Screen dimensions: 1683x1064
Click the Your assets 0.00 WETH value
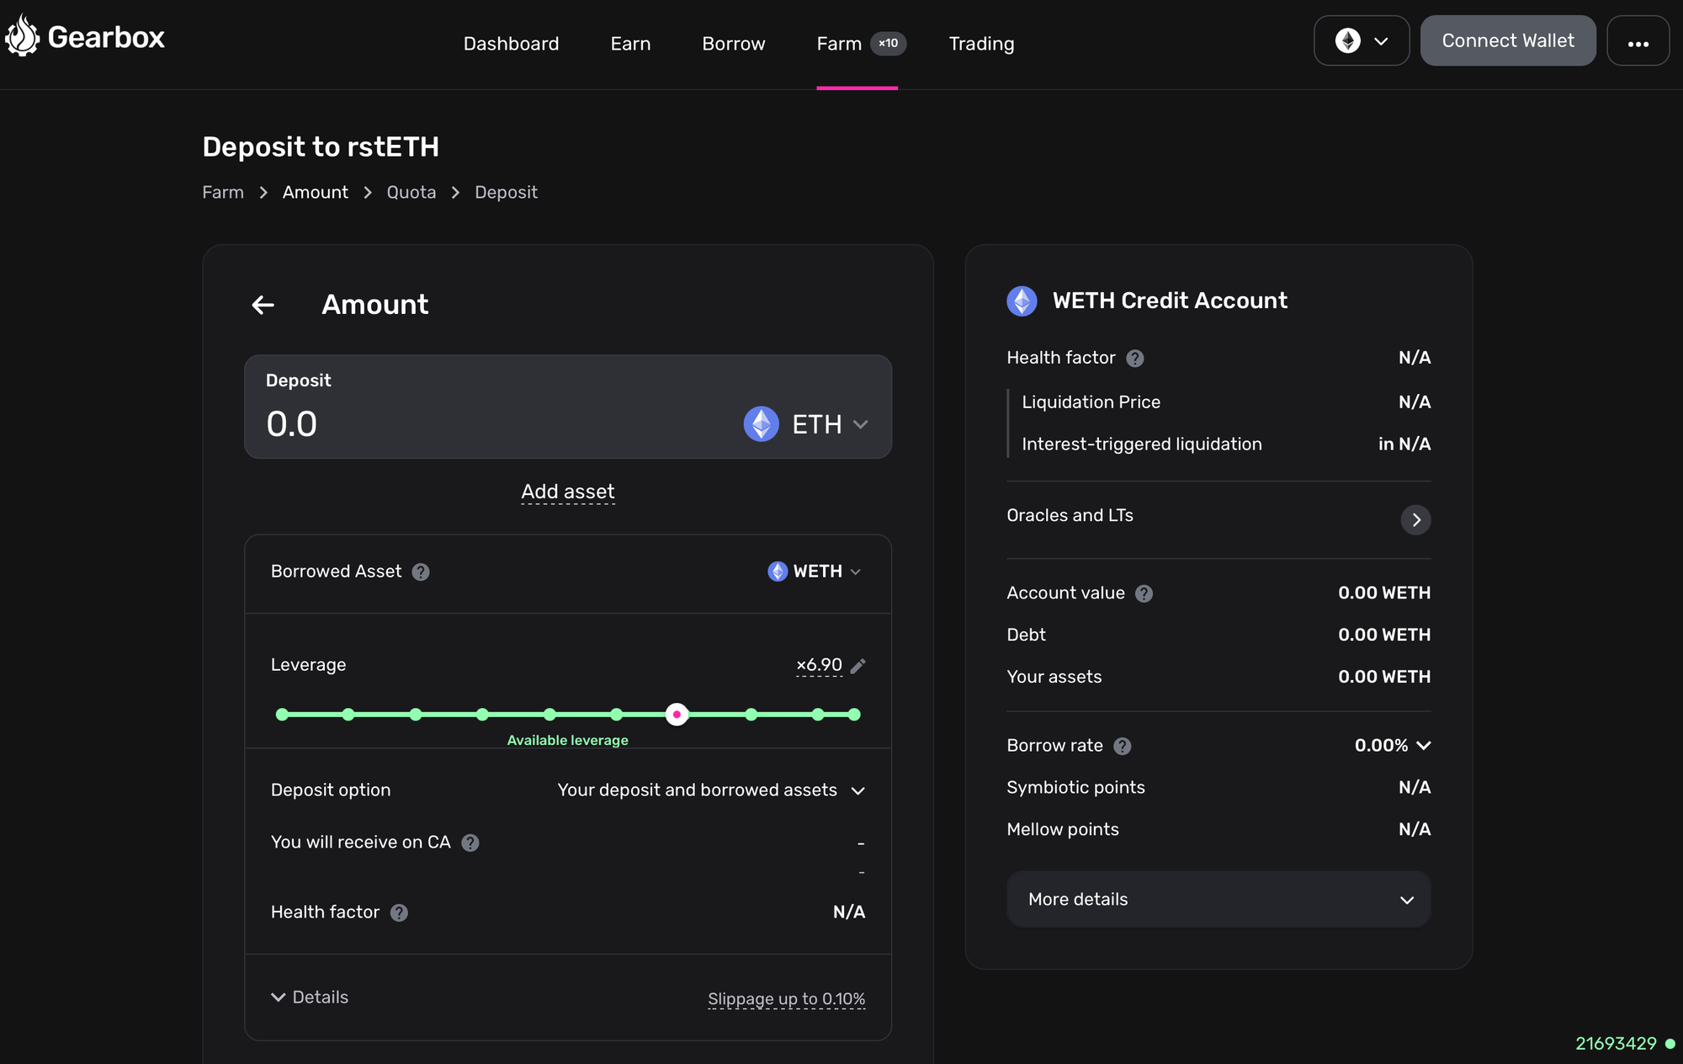[1383, 677]
